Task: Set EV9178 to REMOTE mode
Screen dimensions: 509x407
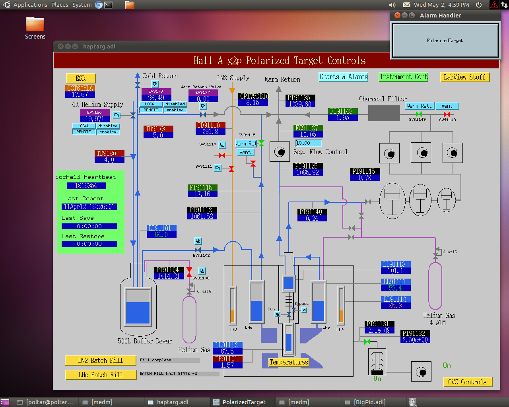Action: [151, 110]
